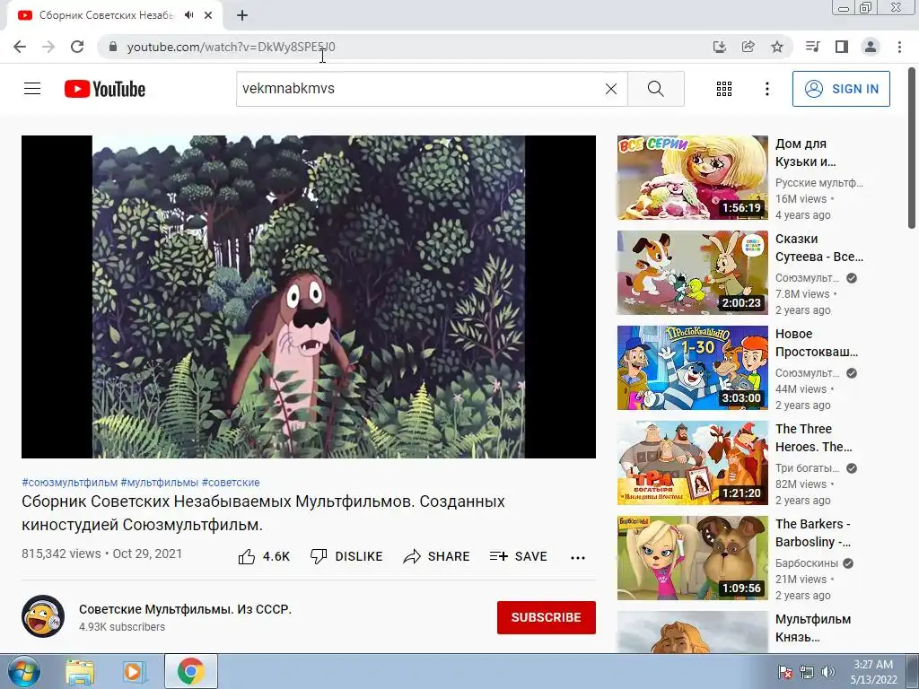This screenshot has width=919, height=689.
Task: Mute tab via speaker icon on tab
Action: pos(188,15)
